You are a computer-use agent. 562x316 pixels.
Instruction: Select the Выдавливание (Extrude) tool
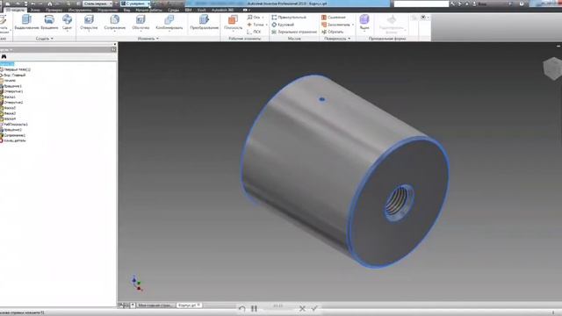pyautogui.click(x=26, y=22)
